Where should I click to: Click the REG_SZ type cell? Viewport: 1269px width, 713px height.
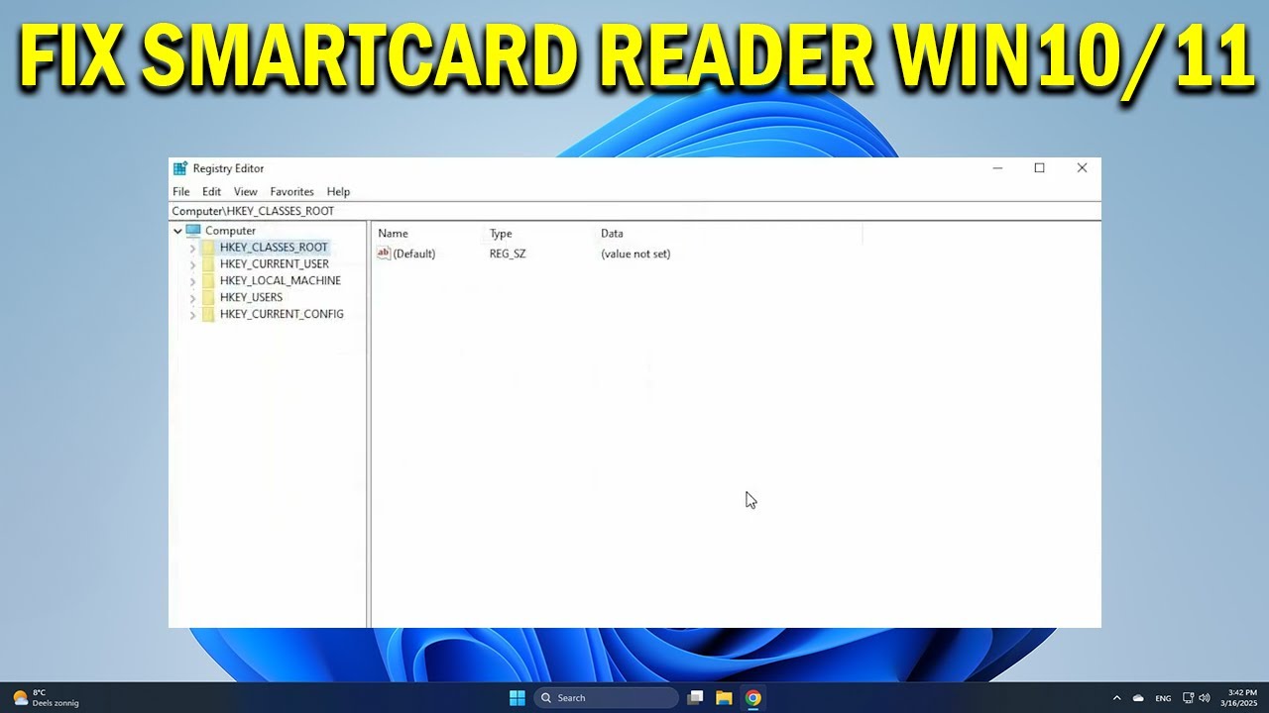coord(508,254)
